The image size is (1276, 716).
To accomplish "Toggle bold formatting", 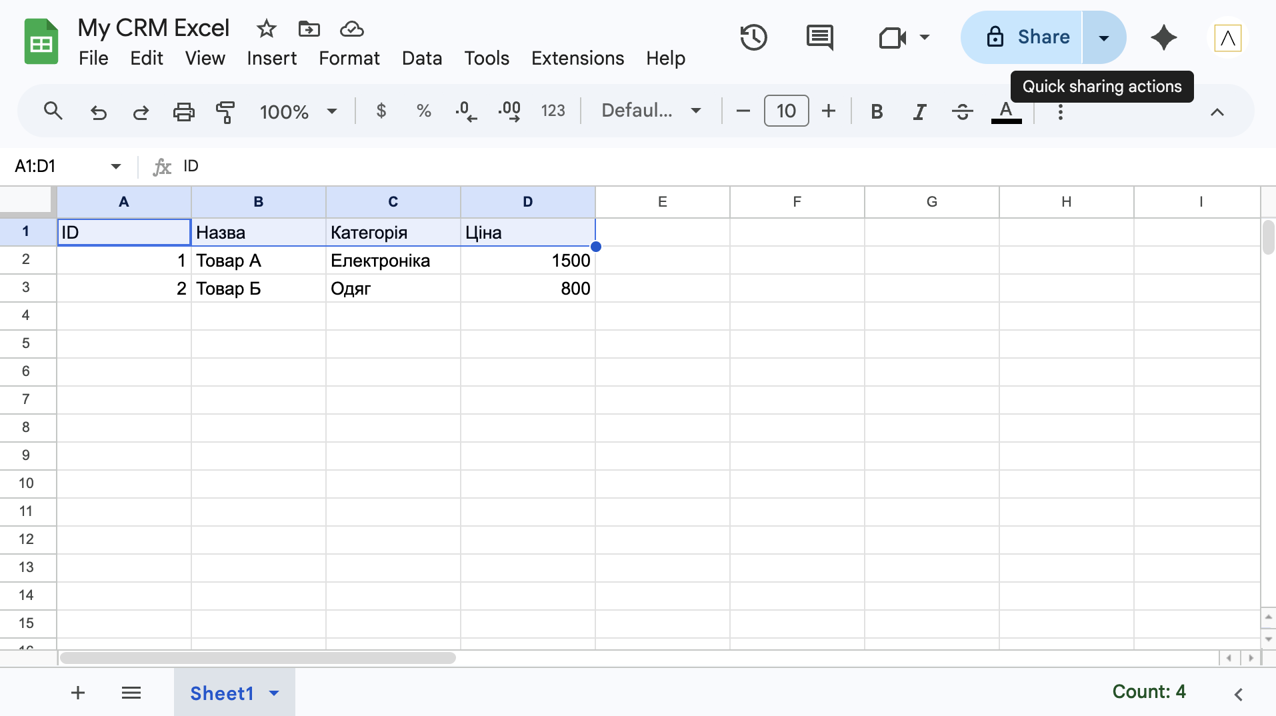I will pos(877,111).
